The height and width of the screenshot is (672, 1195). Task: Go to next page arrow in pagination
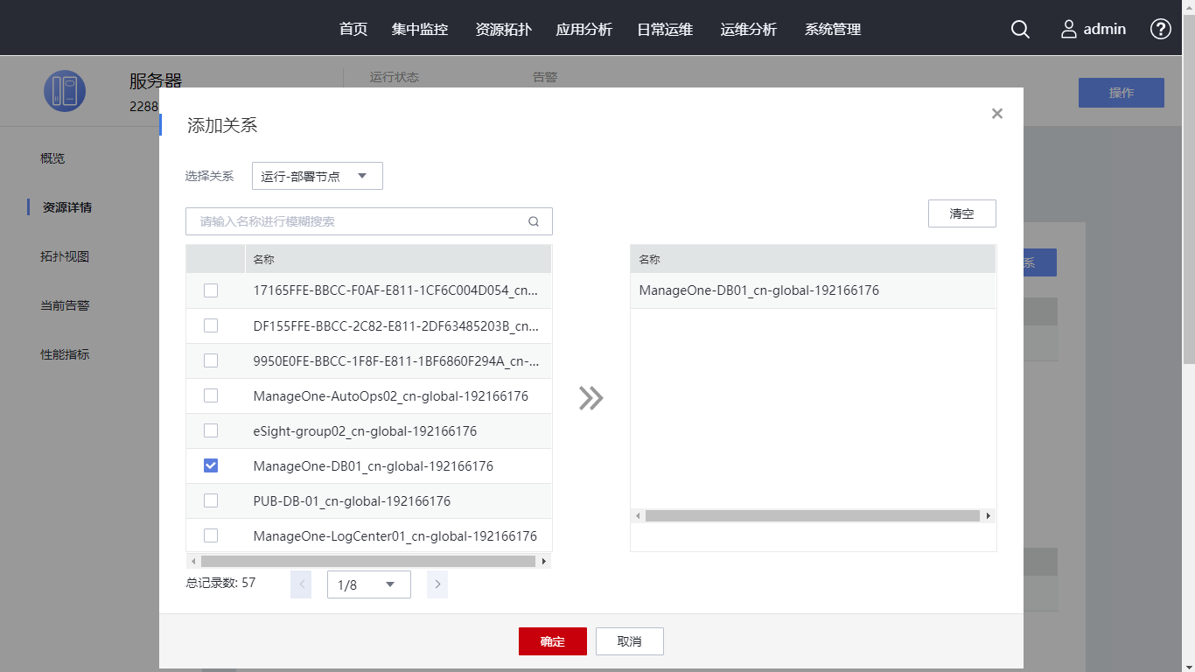tap(437, 584)
